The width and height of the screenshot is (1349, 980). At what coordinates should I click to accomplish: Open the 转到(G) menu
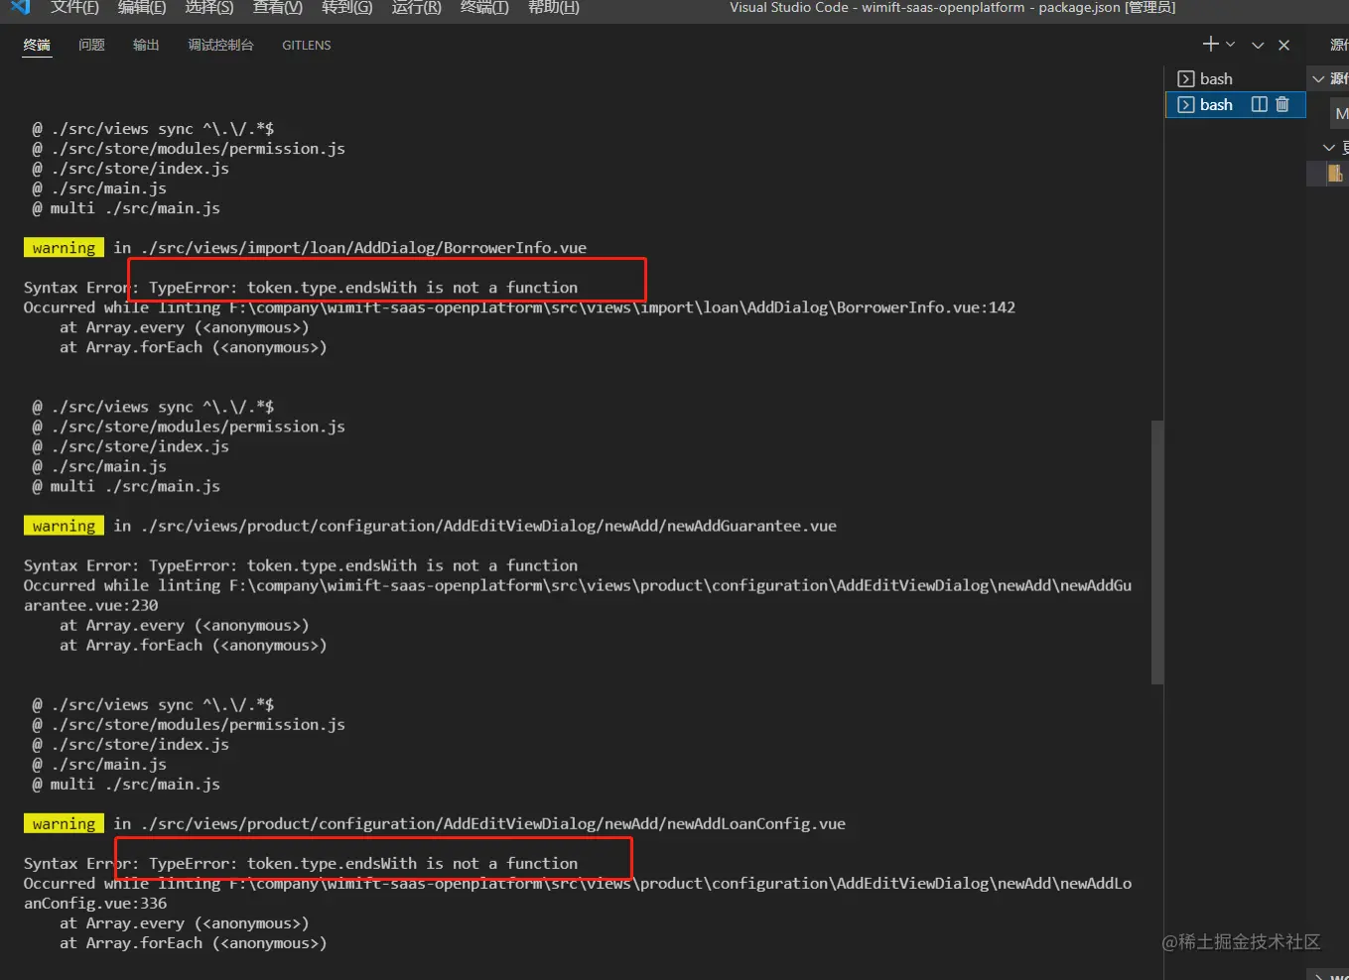tap(347, 8)
